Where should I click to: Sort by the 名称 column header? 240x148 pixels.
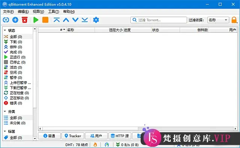pyautogui.click(x=81, y=30)
